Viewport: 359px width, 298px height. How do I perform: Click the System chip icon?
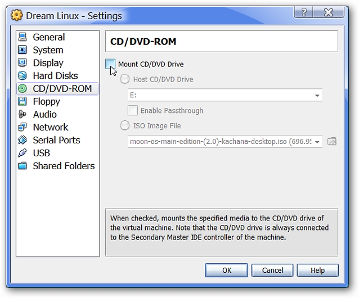(23, 50)
